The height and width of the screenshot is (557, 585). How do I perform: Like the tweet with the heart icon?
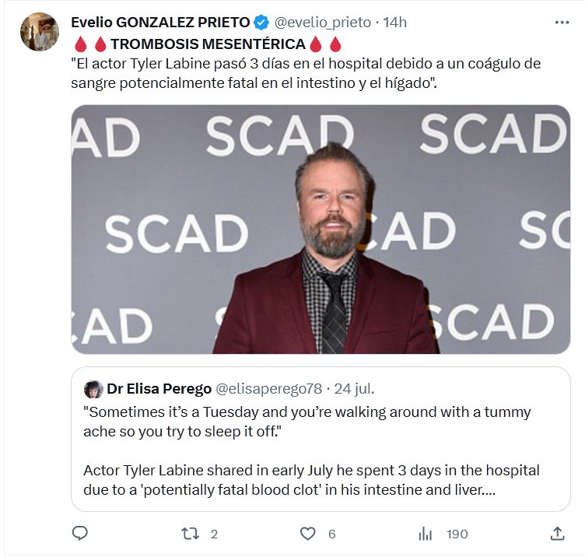[x=308, y=533]
